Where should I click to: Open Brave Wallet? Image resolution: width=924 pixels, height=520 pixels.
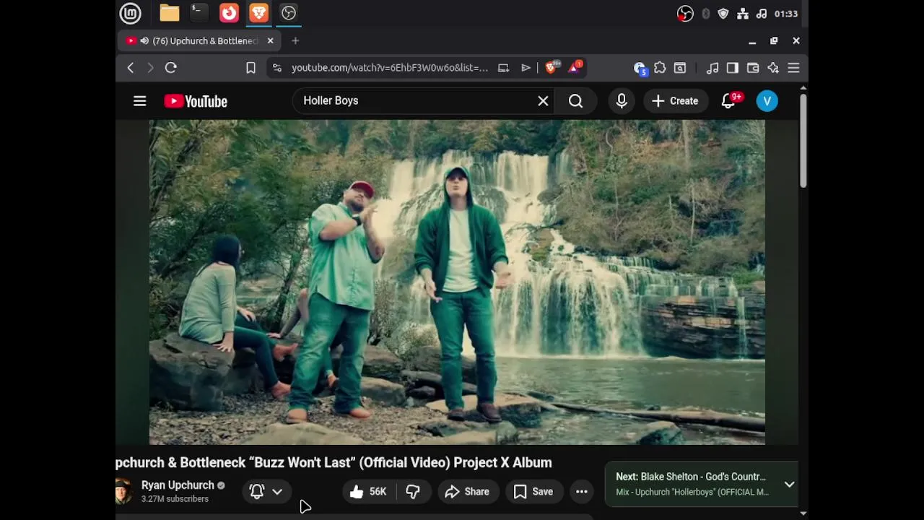tap(753, 68)
